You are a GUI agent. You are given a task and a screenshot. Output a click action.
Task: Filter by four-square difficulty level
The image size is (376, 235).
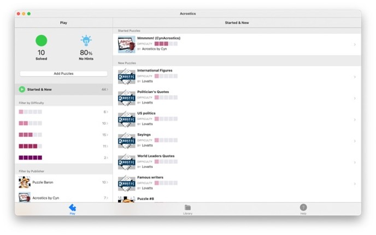tap(63, 146)
